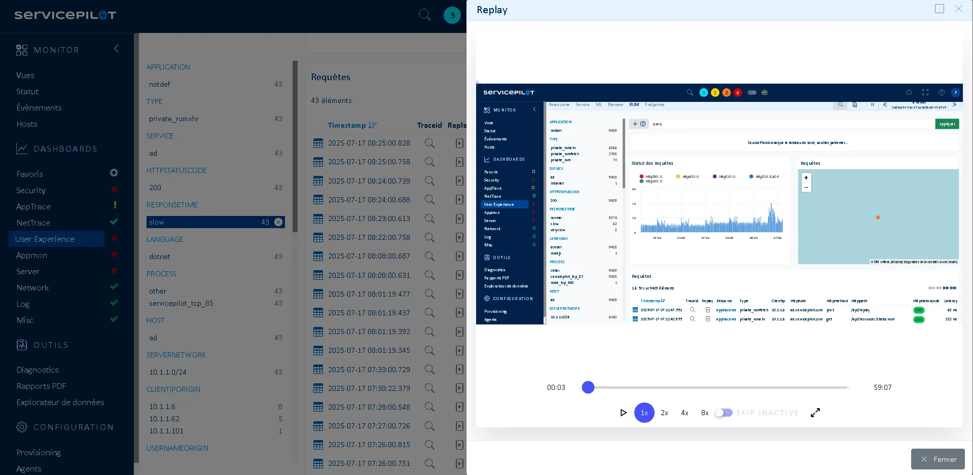973x475 pixels.
Task: Open the User Experience dashboard
Action: pyautogui.click(x=45, y=239)
